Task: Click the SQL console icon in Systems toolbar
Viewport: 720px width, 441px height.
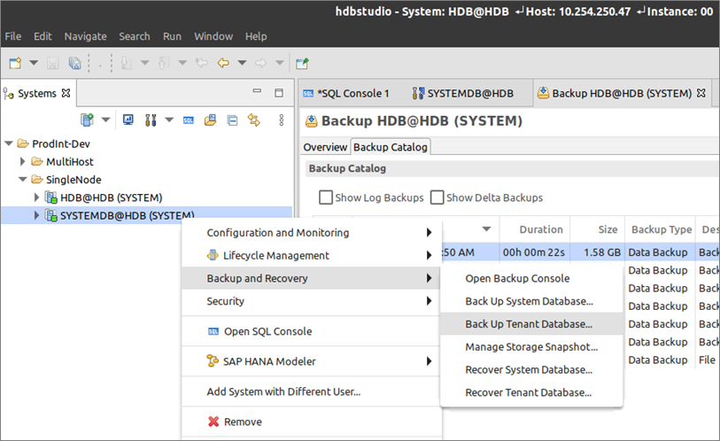Action: pos(189,120)
